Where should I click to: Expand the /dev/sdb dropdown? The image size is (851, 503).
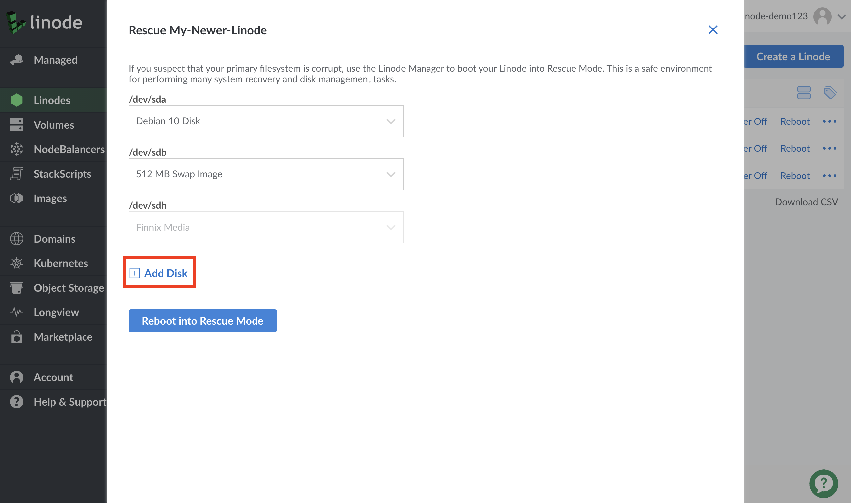389,174
